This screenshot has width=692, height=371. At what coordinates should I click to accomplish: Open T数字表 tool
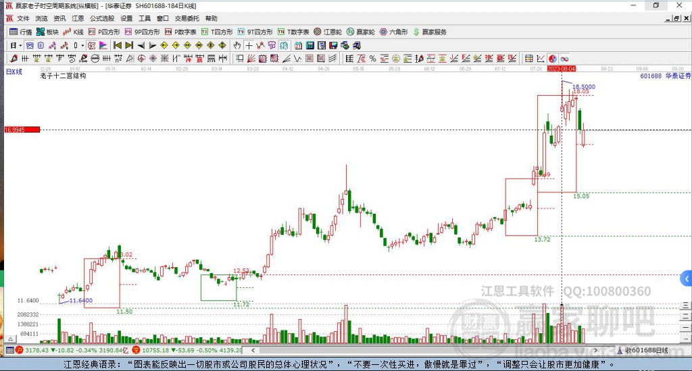click(x=293, y=32)
